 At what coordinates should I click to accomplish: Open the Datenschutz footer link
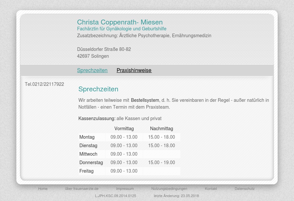(x=244, y=189)
